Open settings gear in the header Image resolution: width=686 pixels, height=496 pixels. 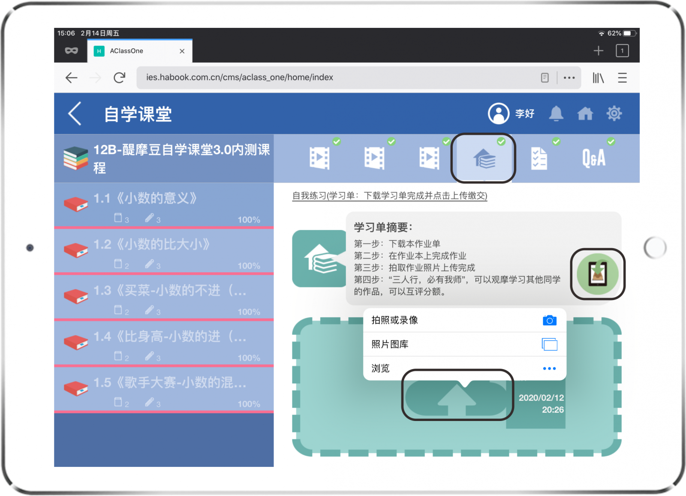point(614,114)
